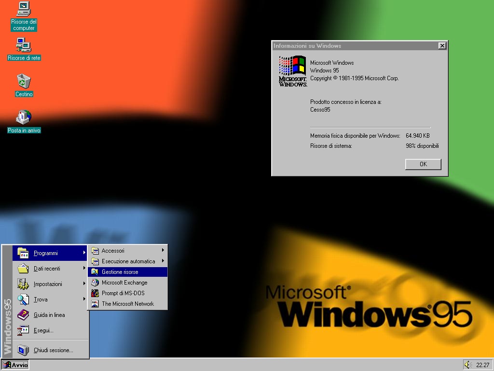This screenshot has width=494, height=371.
Task: Expand the Impostazioni submenu
Action: pos(48,284)
